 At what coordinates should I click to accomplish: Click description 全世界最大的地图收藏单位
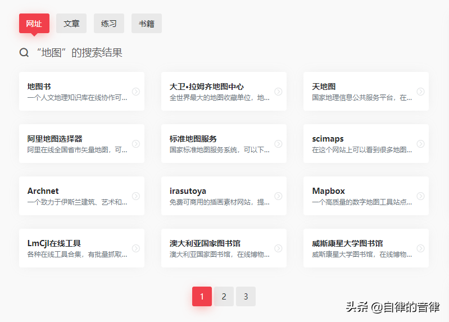[219, 98]
